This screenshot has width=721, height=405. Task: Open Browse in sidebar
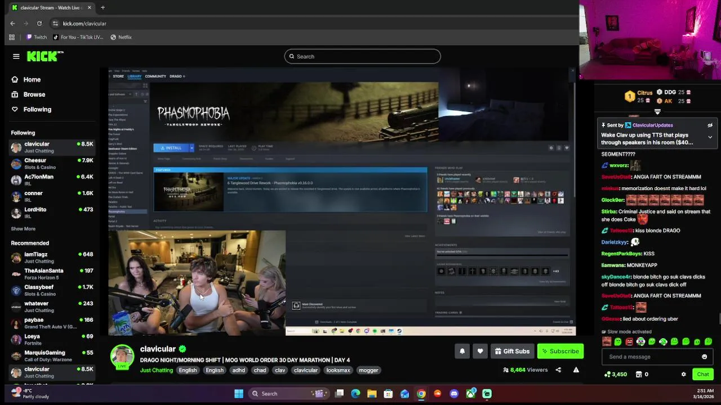coord(28,94)
